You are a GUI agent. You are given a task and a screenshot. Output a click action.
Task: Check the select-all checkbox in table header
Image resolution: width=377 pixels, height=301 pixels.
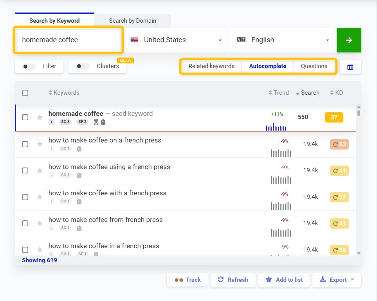[25, 93]
